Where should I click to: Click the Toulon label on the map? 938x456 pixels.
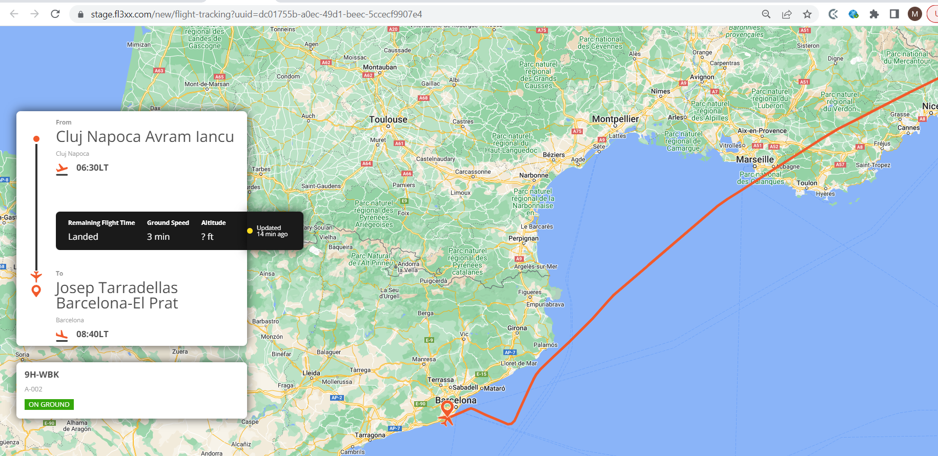[x=807, y=183]
